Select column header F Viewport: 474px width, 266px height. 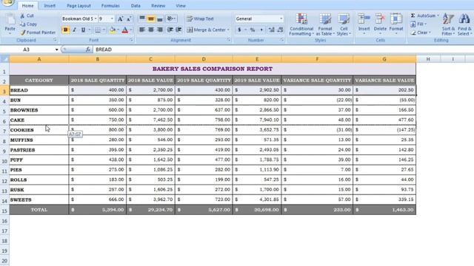click(x=317, y=59)
